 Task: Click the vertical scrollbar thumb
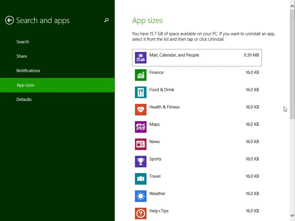[292, 64]
